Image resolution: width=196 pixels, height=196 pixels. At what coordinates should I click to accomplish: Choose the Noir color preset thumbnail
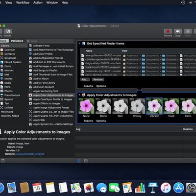(x=120, y=106)
